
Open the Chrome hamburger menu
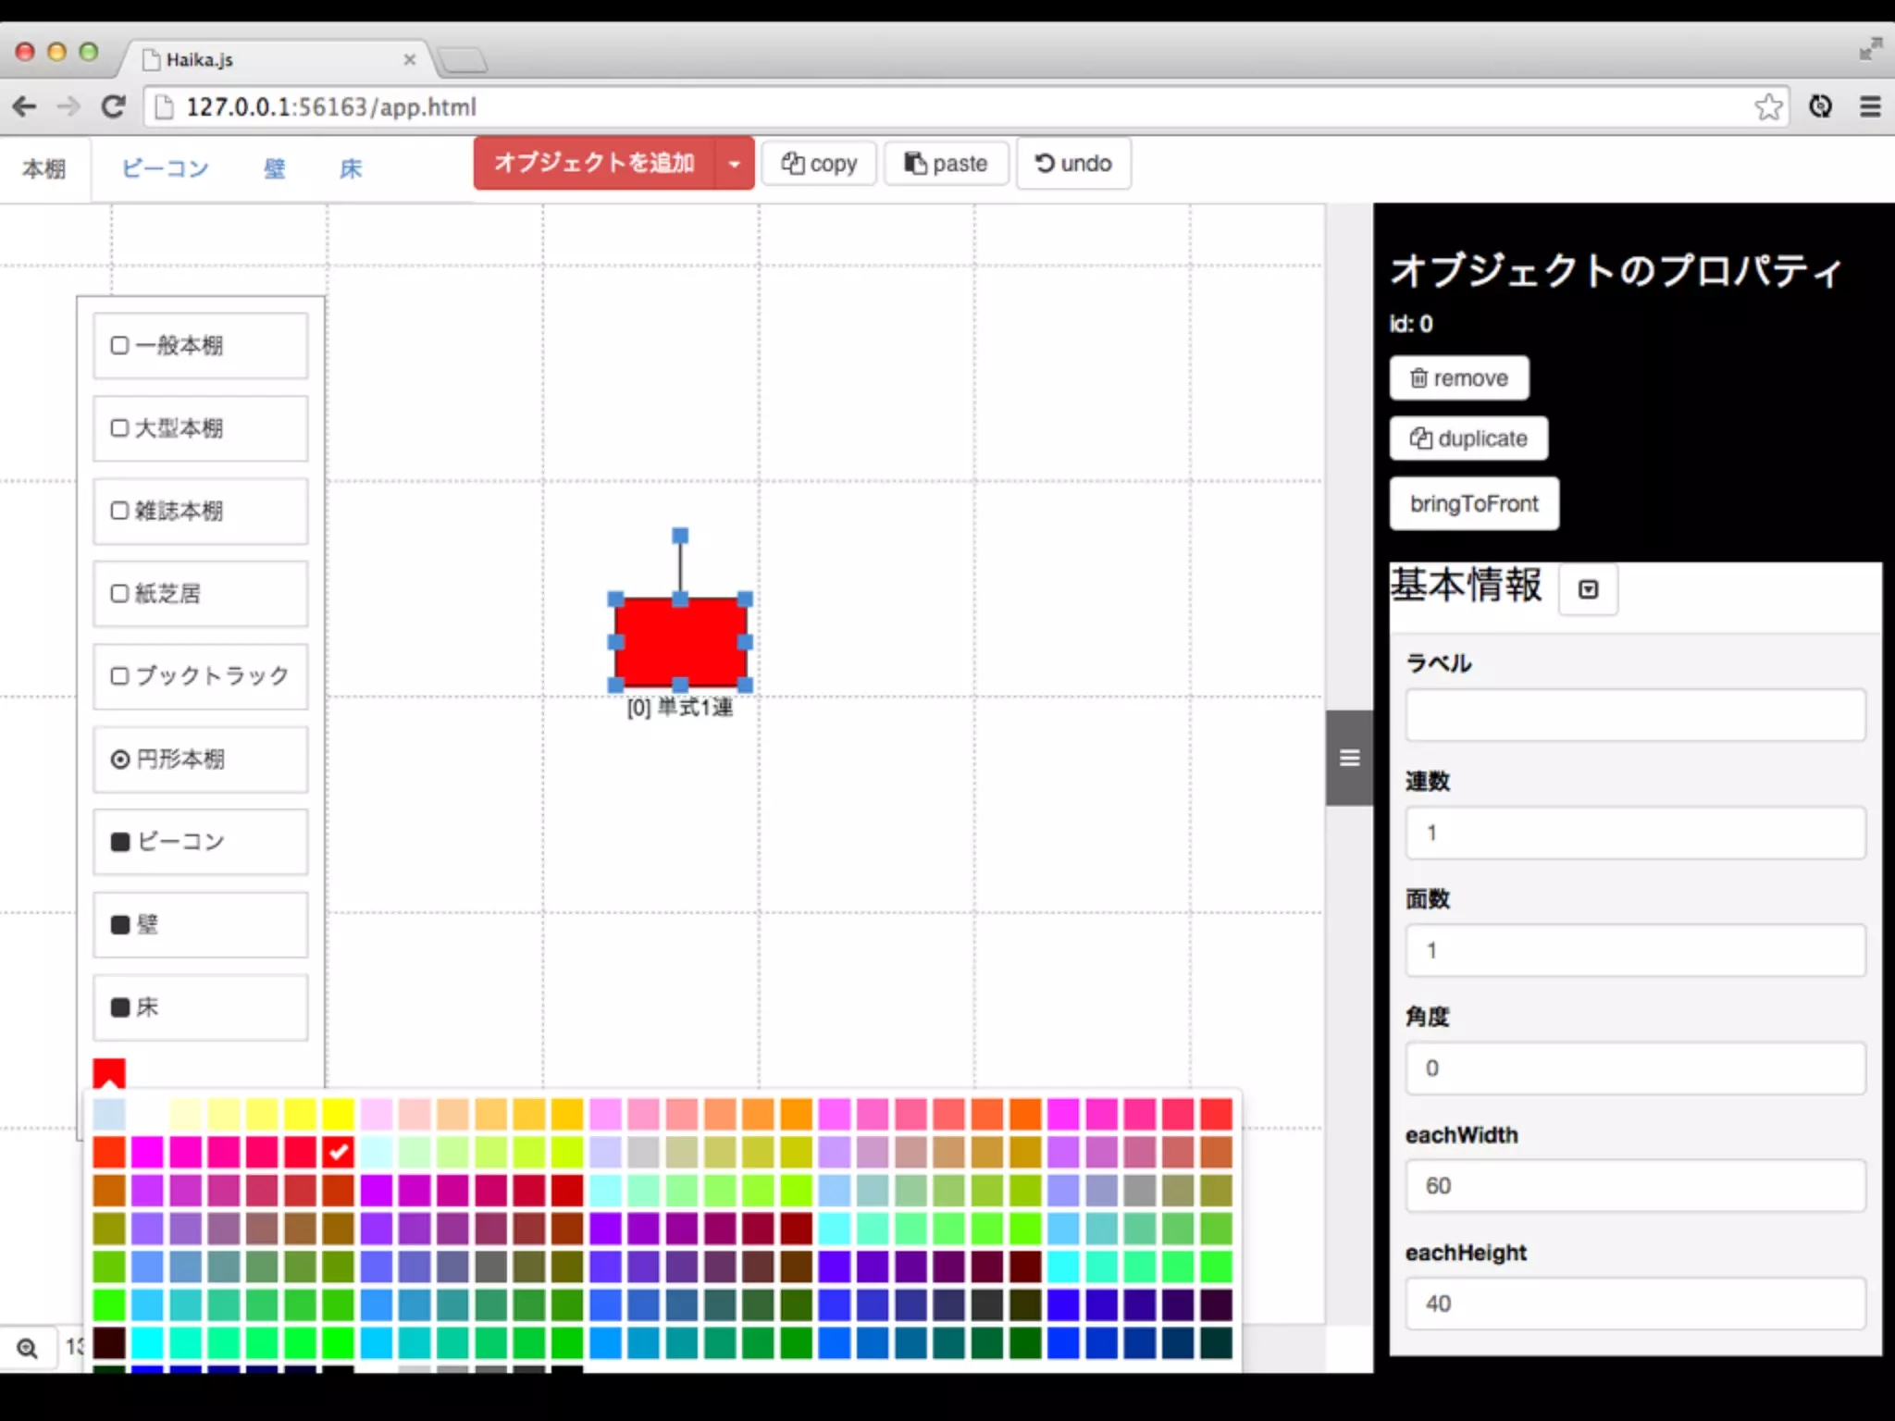point(1870,107)
